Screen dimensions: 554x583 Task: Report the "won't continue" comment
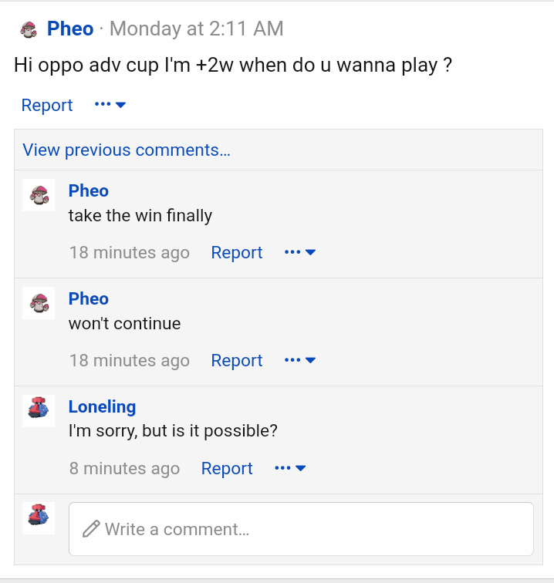(237, 360)
